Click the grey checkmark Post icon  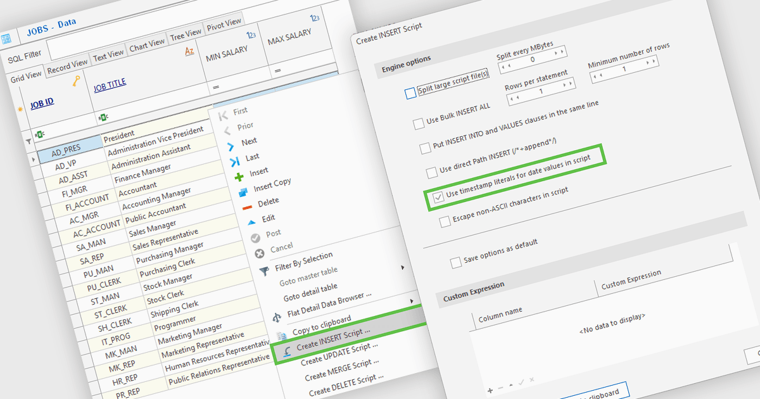pyautogui.click(x=255, y=238)
